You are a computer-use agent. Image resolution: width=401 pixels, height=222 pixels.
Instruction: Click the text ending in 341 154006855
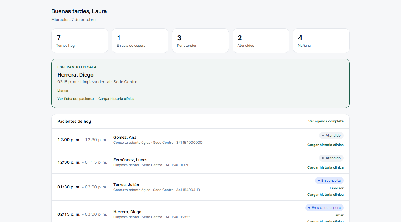click(152, 217)
